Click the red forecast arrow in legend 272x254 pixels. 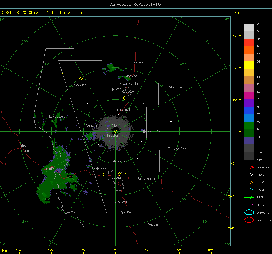(x=249, y=167)
